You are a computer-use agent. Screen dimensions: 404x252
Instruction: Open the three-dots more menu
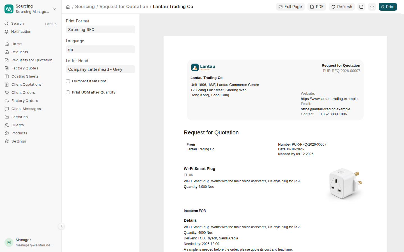(372, 7)
